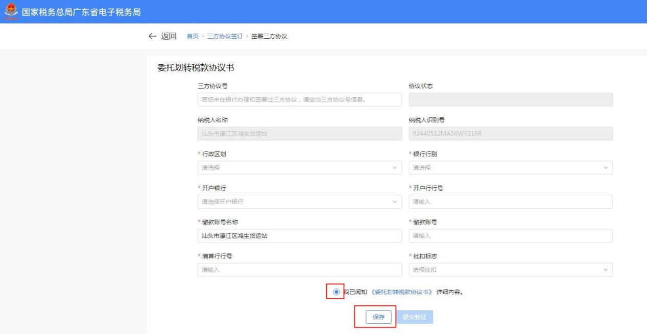Select the 清算行行号 input field
Screen dimensions: 647x334
[x=299, y=270]
